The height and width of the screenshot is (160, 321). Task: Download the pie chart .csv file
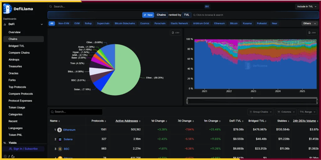coord(176,32)
